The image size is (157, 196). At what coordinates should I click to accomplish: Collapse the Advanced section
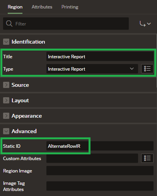6,131
